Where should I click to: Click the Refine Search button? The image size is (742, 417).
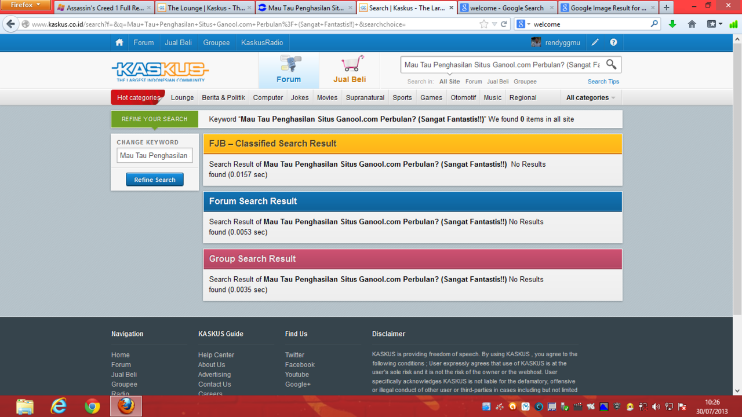point(155,180)
